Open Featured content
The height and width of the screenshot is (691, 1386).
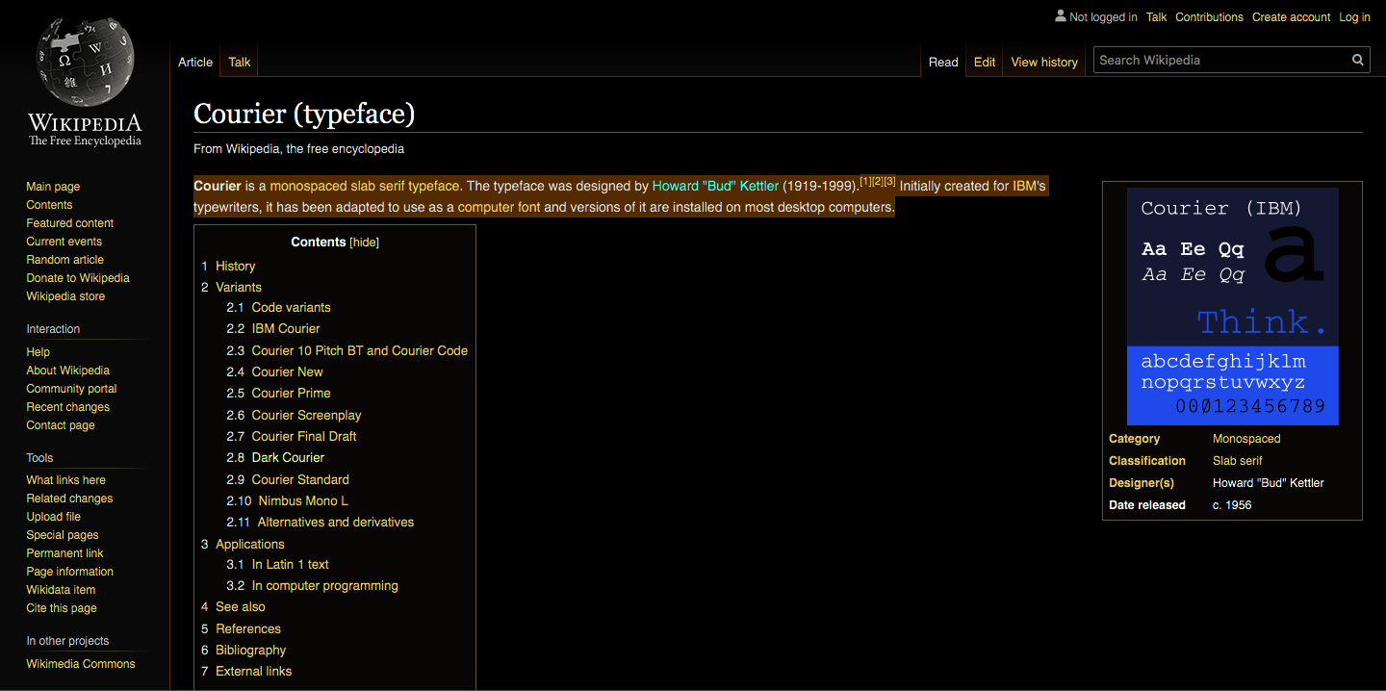click(x=69, y=223)
